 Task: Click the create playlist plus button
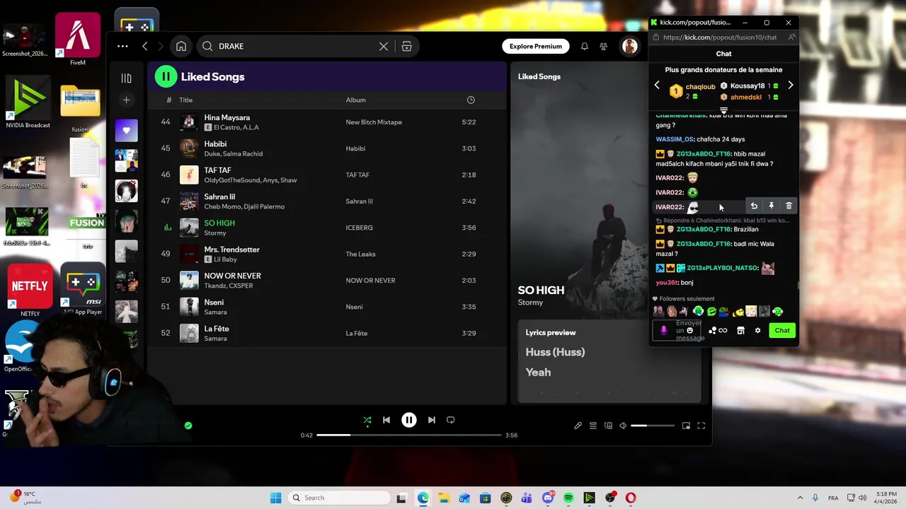click(x=126, y=100)
